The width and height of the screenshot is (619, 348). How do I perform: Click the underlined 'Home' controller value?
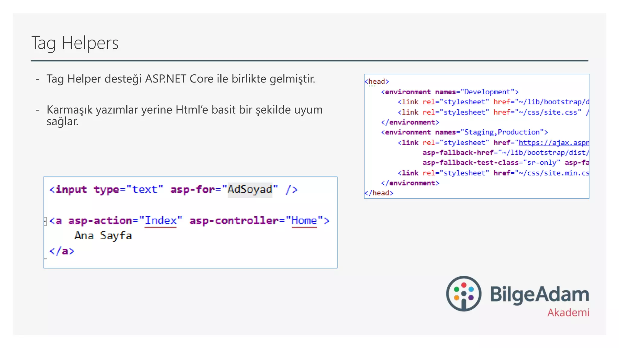304,221
